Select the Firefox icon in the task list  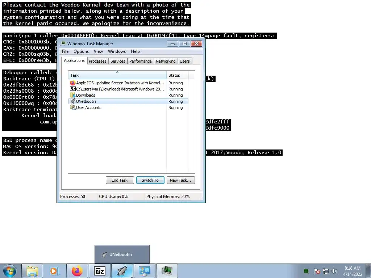pyautogui.click(x=72, y=83)
